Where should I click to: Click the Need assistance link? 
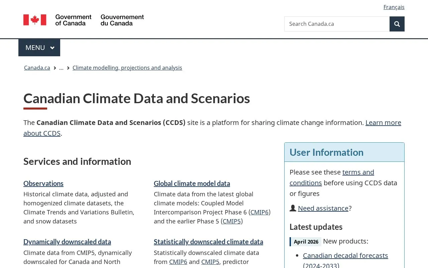click(x=323, y=208)
